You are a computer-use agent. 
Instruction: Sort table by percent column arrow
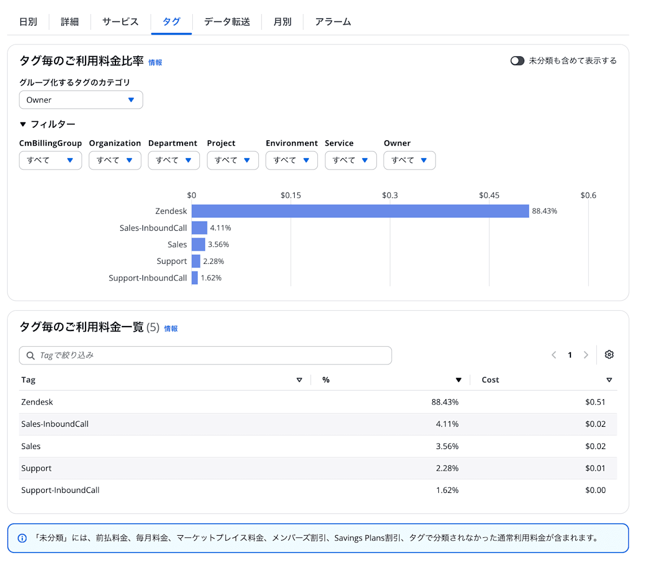pyautogui.click(x=458, y=380)
